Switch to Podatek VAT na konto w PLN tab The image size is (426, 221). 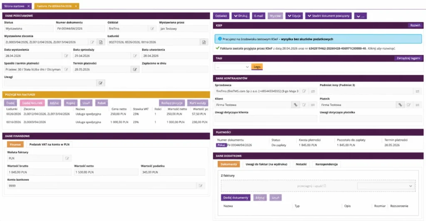tap(50, 145)
